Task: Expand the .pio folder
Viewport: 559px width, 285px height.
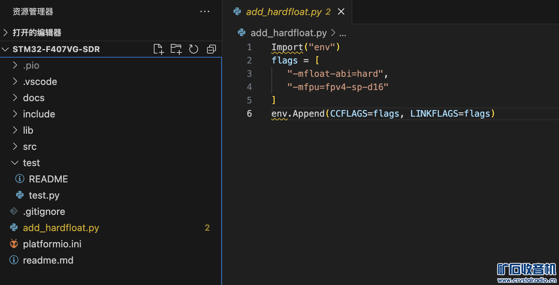Action: point(31,65)
